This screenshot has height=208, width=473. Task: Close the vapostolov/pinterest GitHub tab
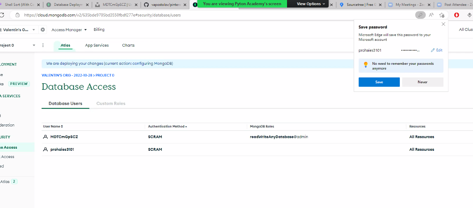184,5
